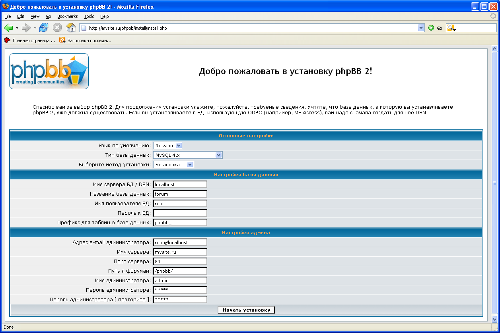Click the phpBB logo image

tap(49, 71)
